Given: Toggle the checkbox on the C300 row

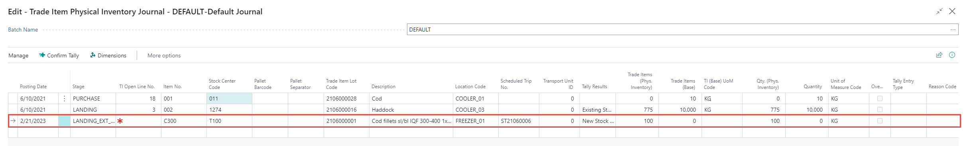Looking at the screenshot, I should (880, 121).
